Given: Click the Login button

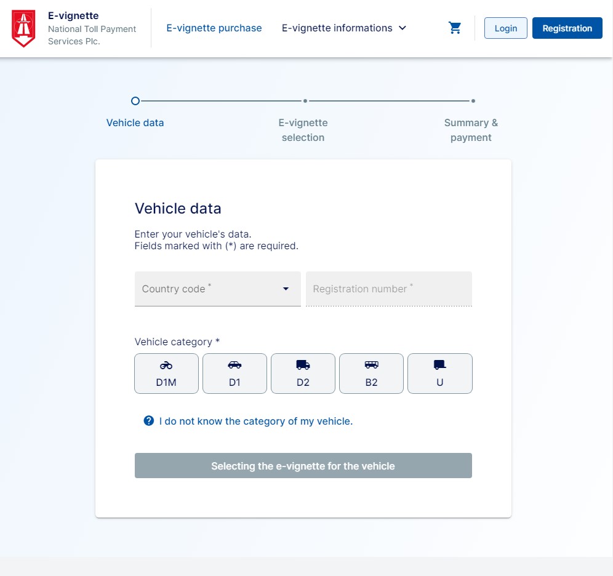Looking at the screenshot, I should [505, 28].
